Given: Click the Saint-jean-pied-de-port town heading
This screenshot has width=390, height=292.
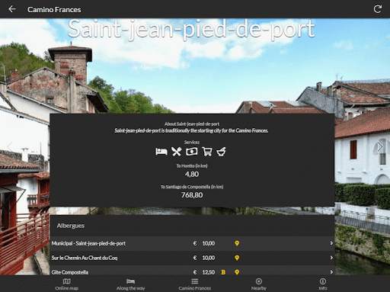Looking at the screenshot, I should [191, 29].
